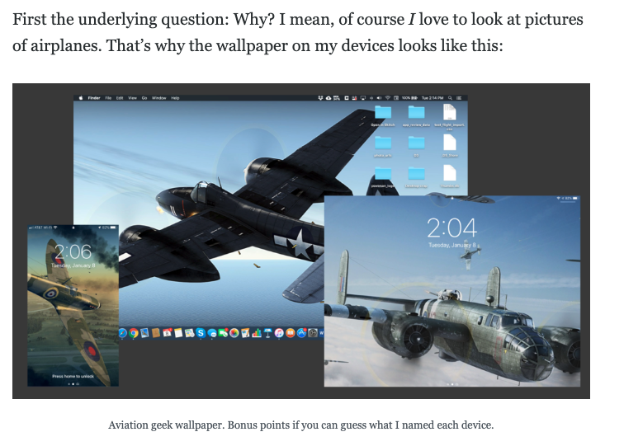Click the Tue 2:14 PM menu bar clock
Screen dimensions: 624x446
click(x=433, y=98)
